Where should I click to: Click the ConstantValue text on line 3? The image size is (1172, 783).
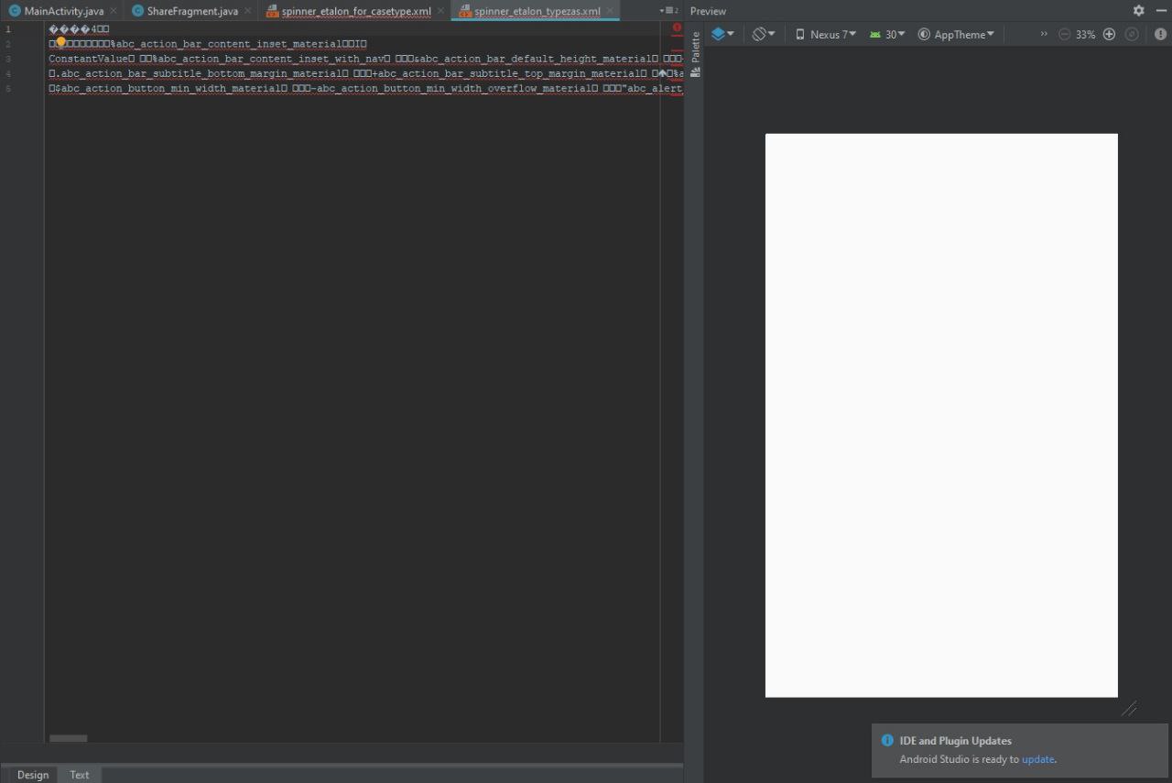point(88,59)
